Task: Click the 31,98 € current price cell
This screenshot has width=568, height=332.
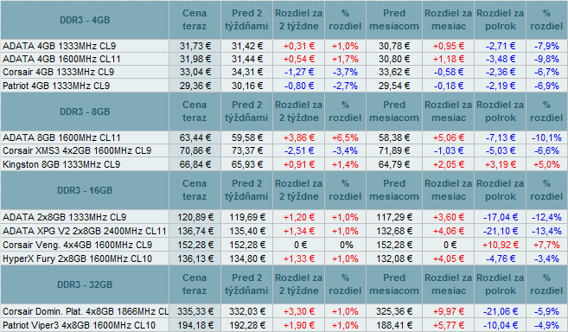Action: pos(195,59)
